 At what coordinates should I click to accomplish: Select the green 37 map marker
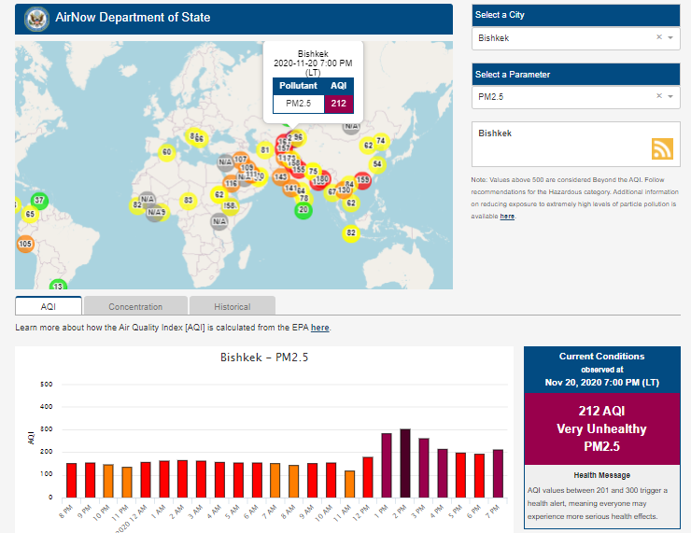pyautogui.click(x=39, y=201)
